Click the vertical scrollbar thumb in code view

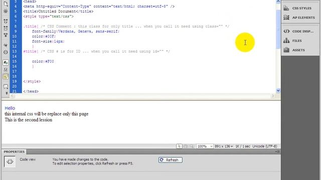point(278,29)
